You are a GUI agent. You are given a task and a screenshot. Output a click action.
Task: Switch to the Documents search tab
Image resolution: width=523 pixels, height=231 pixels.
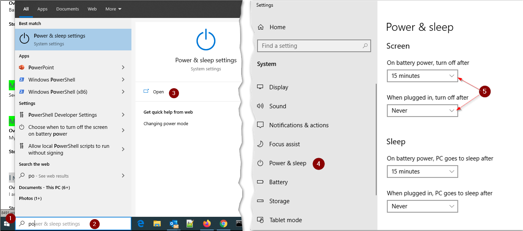67,9
